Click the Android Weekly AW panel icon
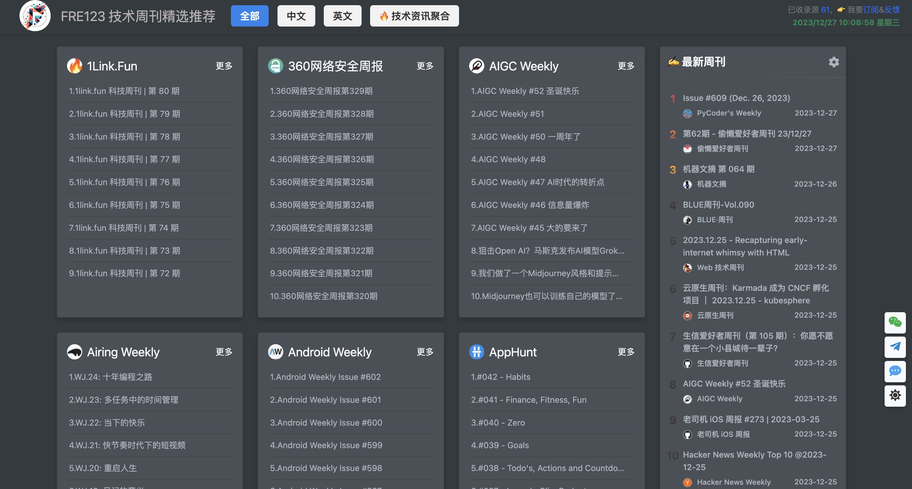Viewport: 912px width, 489px height. pos(276,352)
